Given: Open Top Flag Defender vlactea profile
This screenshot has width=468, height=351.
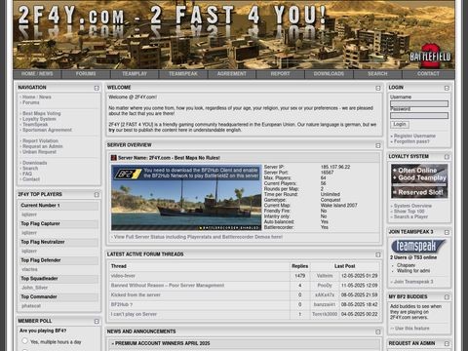Looking at the screenshot, I should pyautogui.click(x=29, y=269).
